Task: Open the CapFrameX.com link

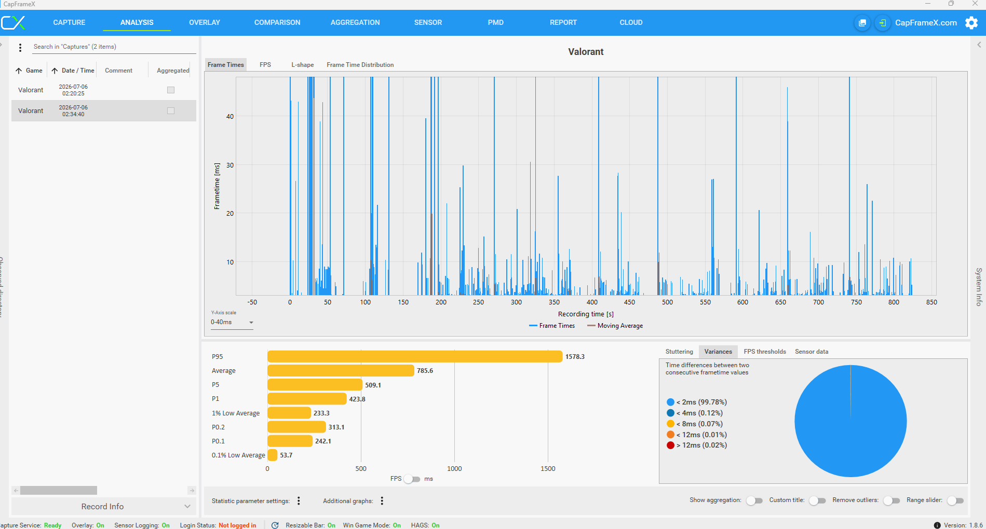Action: [x=926, y=23]
